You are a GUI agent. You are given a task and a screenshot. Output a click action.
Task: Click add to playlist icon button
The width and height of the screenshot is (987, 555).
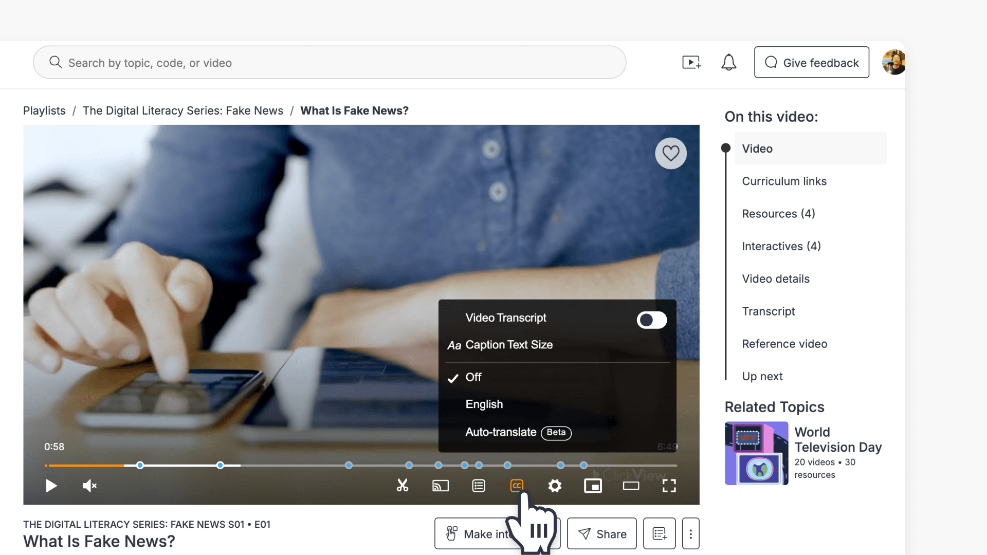tap(660, 533)
